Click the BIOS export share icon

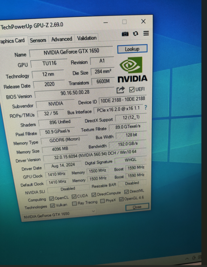coord(121,90)
